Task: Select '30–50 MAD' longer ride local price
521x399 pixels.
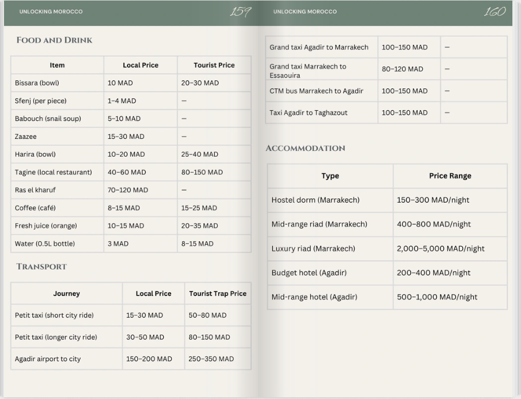Action: 145,337
